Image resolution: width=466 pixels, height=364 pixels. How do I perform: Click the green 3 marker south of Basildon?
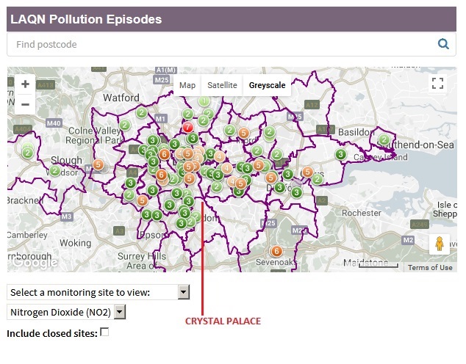340,155
